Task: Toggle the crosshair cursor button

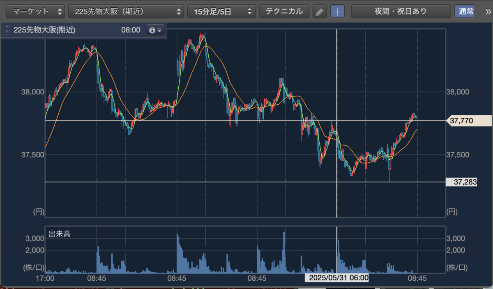Action: pyautogui.click(x=337, y=11)
